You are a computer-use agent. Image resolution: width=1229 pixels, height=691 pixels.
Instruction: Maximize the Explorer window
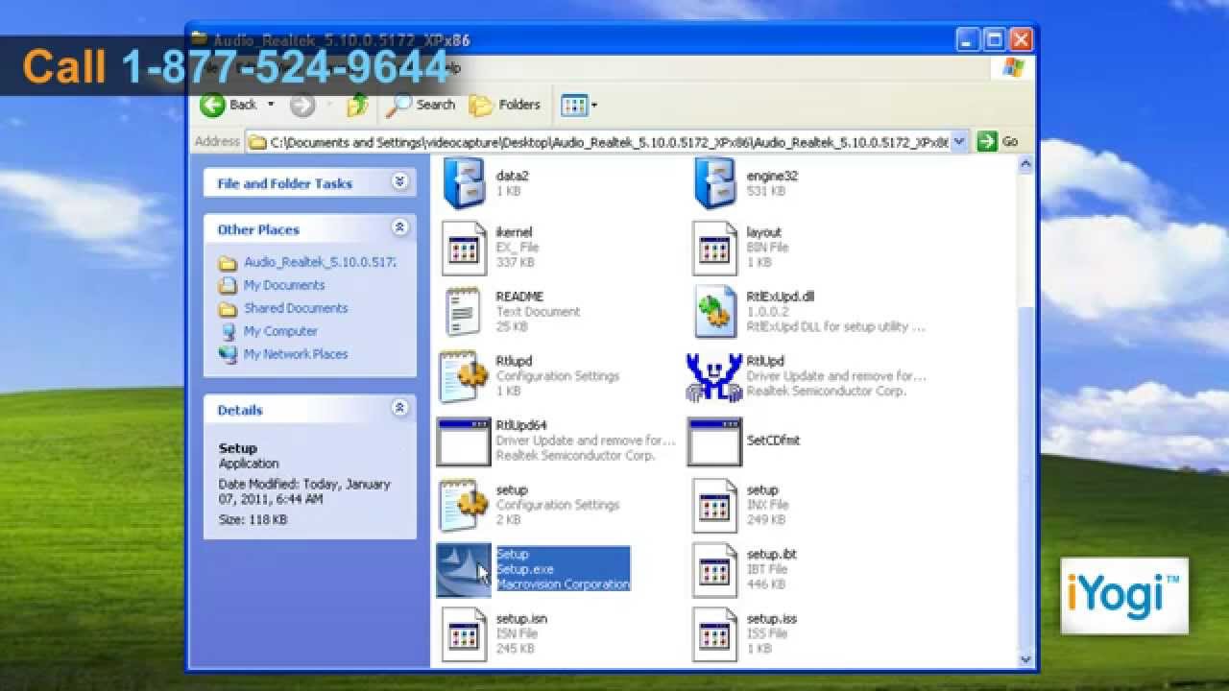click(x=995, y=39)
